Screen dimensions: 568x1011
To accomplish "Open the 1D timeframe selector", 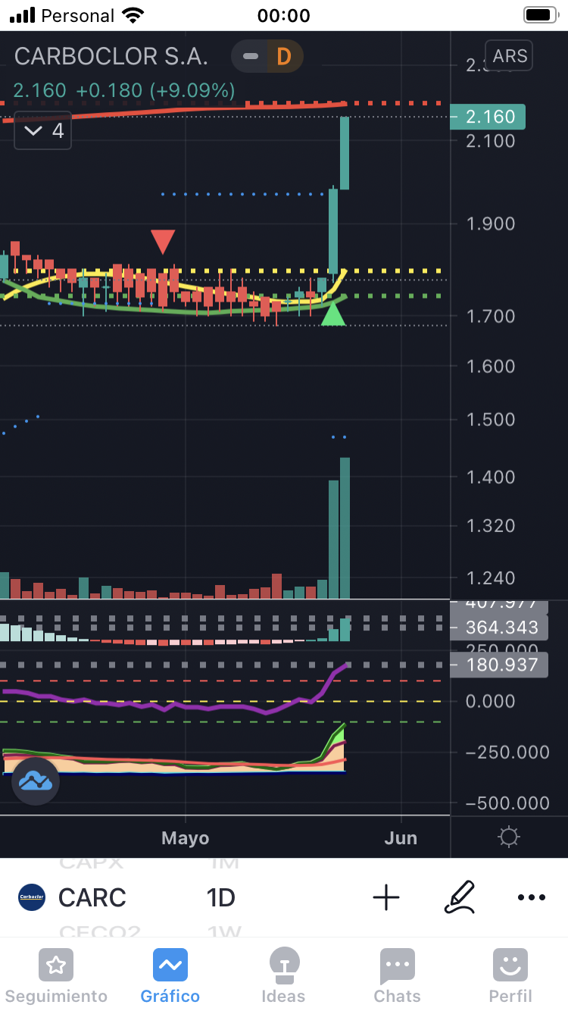I will click(220, 897).
